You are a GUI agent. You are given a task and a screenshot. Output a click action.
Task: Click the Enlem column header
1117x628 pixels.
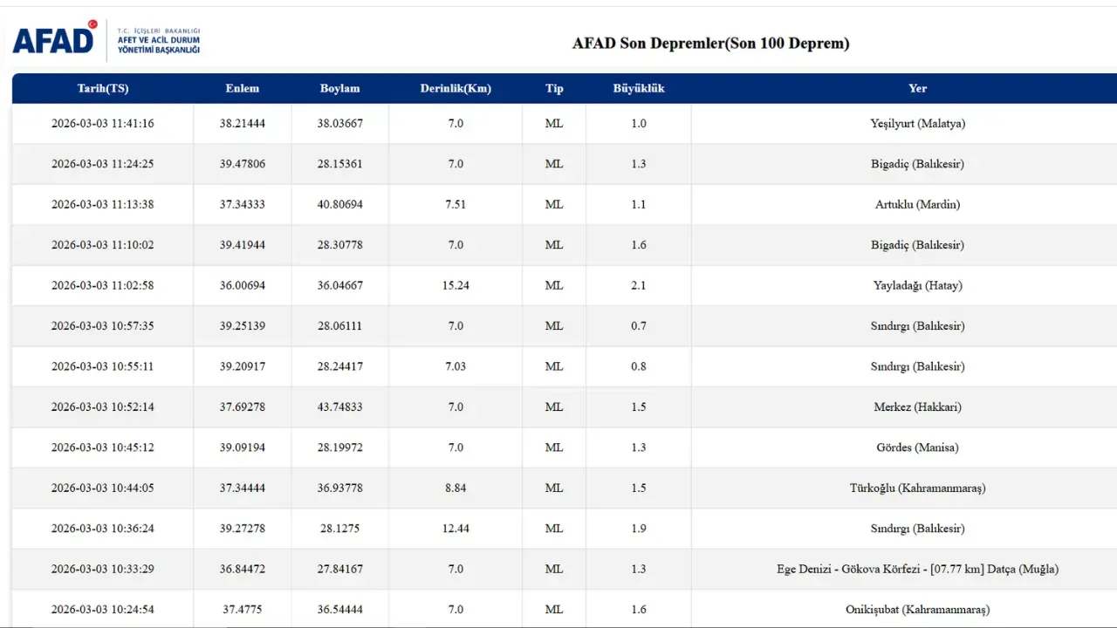242,88
